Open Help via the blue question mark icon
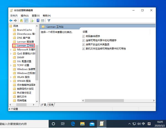Viewport: 166px width, 129px height. 38,20
